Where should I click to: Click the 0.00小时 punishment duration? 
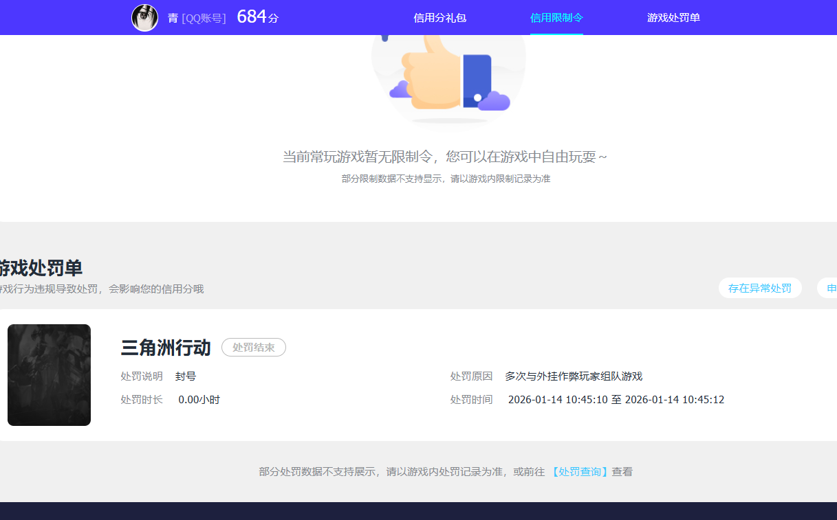(x=198, y=399)
